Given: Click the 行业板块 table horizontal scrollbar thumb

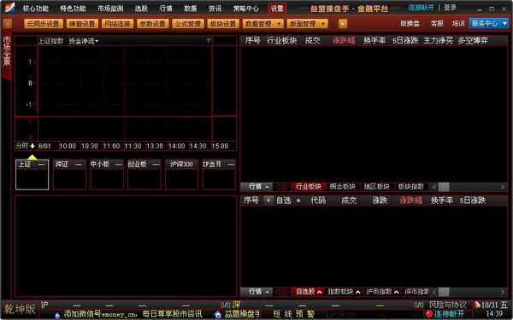Looking at the screenshot, I should (444, 187).
